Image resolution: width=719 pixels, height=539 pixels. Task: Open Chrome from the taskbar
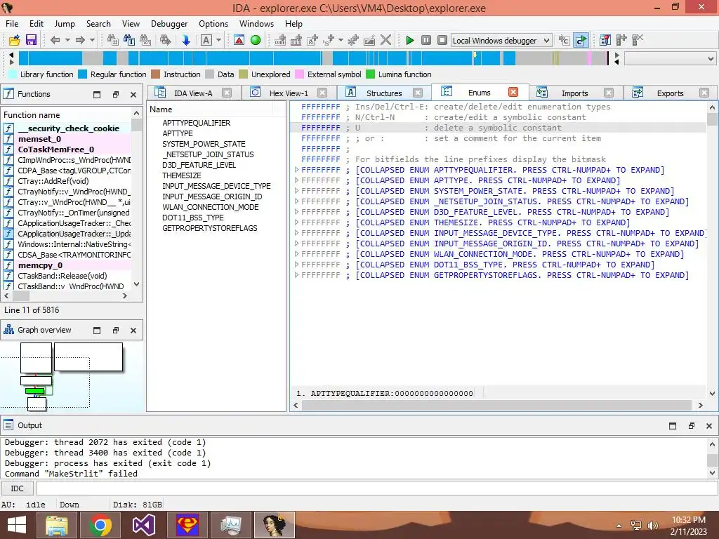[x=100, y=525]
